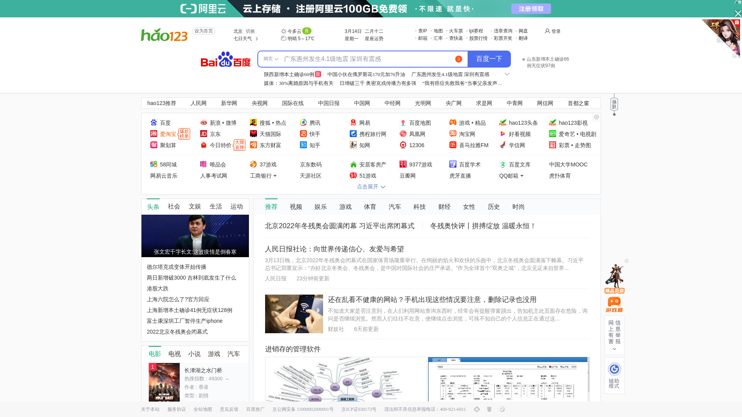
Task: Open the 聚划算 icon link
Action: [154, 145]
